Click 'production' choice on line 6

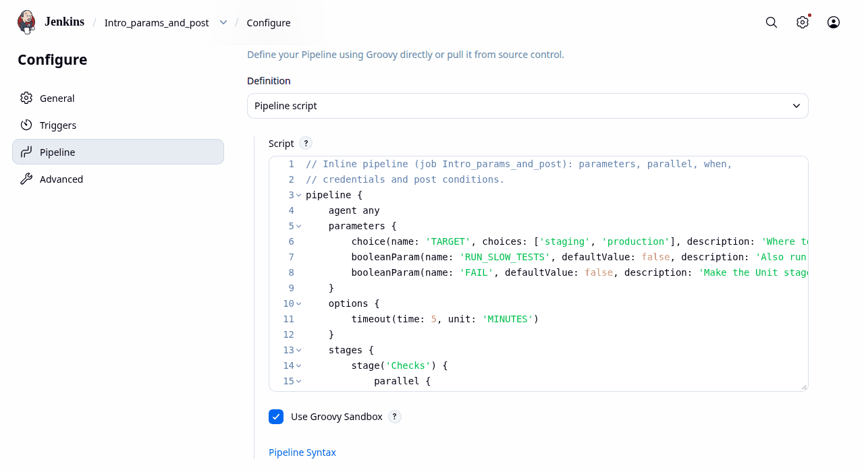[x=636, y=241]
